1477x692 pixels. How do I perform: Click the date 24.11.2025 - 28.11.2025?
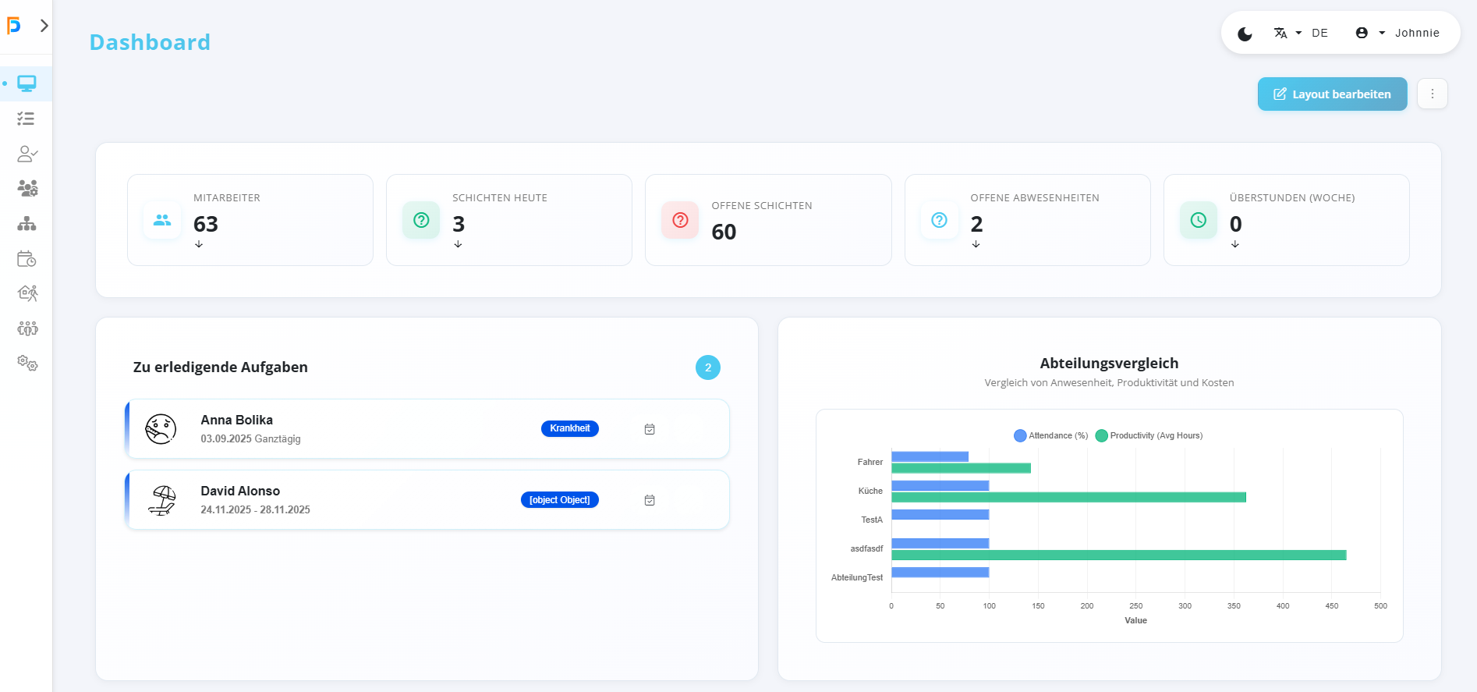[255, 509]
